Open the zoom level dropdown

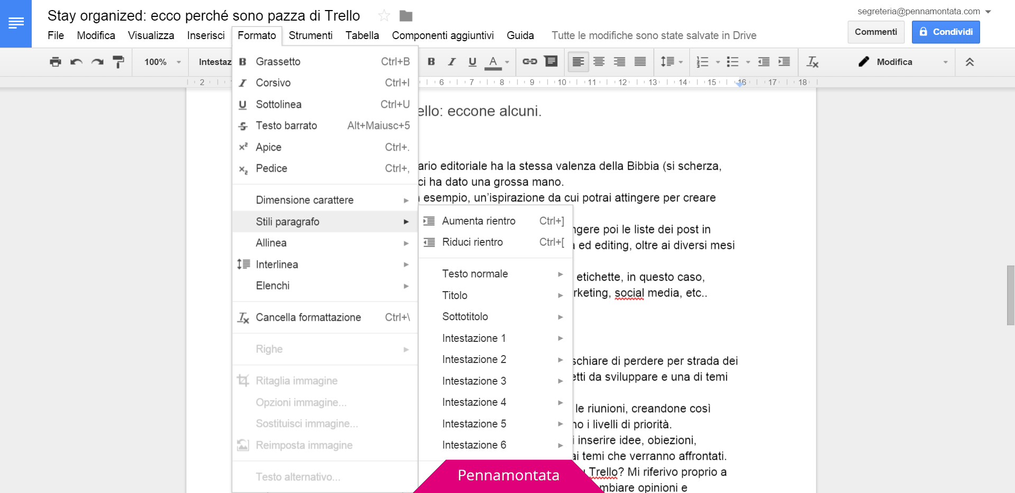tap(160, 62)
